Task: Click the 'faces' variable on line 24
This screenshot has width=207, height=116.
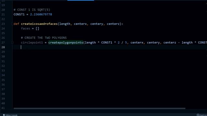Action: tap(26, 29)
